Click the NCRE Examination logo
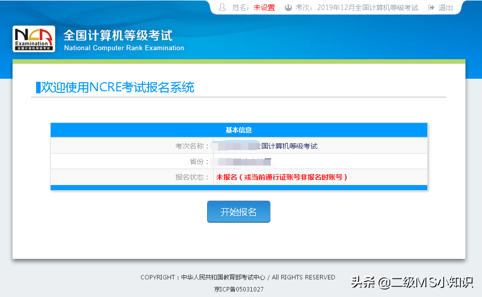The image size is (482, 297). (x=33, y=39)
